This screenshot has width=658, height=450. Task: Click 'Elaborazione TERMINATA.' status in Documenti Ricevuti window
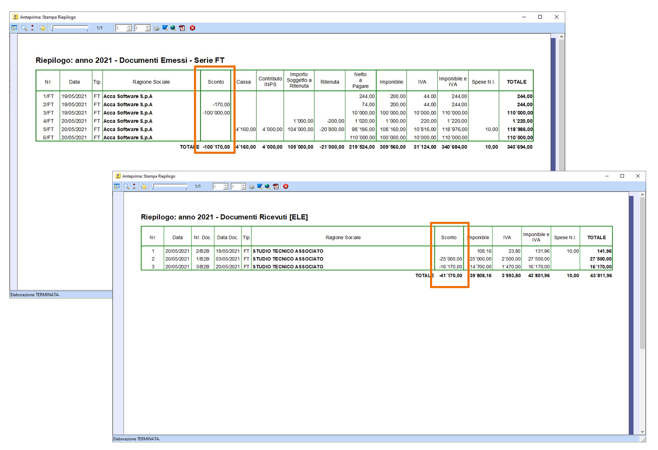pos(137,439)
